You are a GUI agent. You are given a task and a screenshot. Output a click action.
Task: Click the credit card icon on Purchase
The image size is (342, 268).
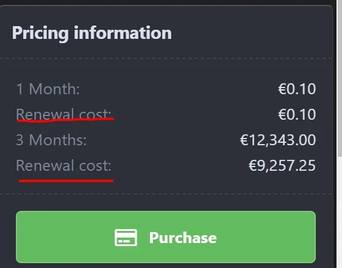pos(126,238)
